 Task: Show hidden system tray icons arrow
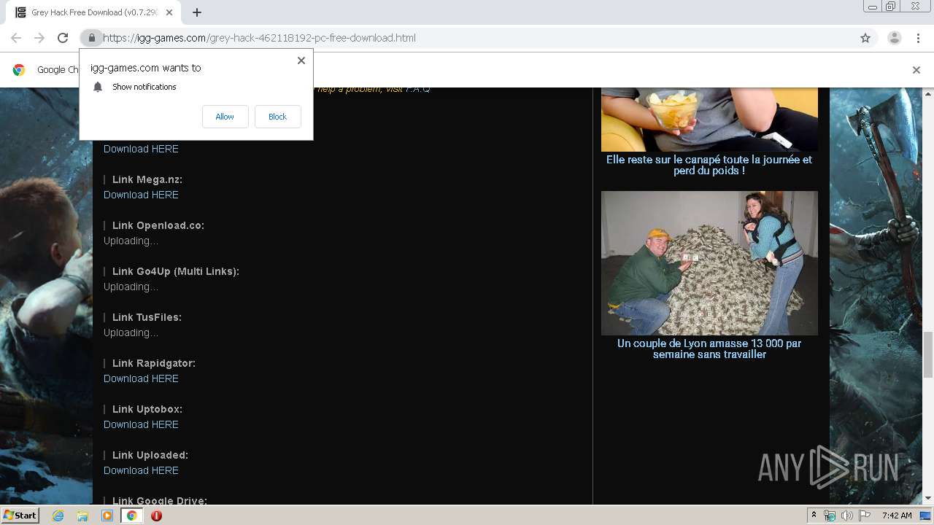(x=814, y=516)
